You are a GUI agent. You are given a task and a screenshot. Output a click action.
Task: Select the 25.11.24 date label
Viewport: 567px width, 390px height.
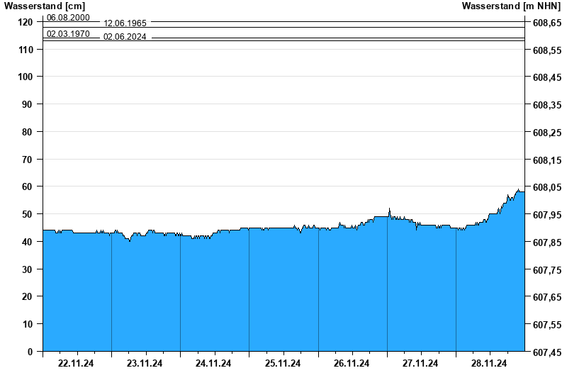click(283, 364)
